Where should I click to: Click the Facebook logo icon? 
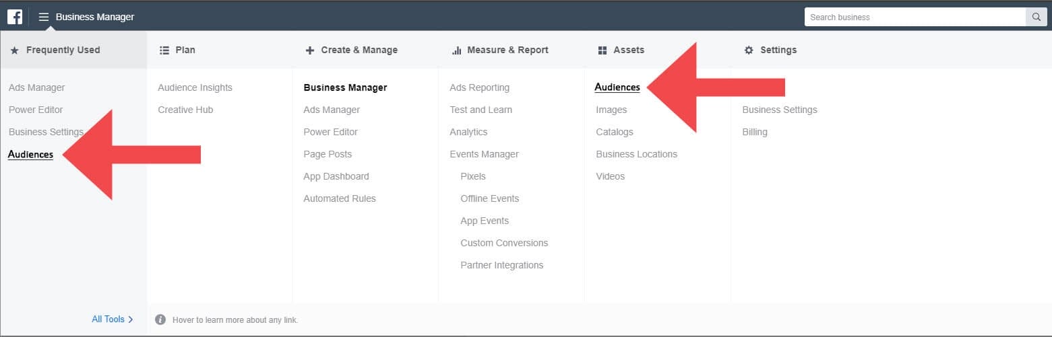[x=15, y=17]
